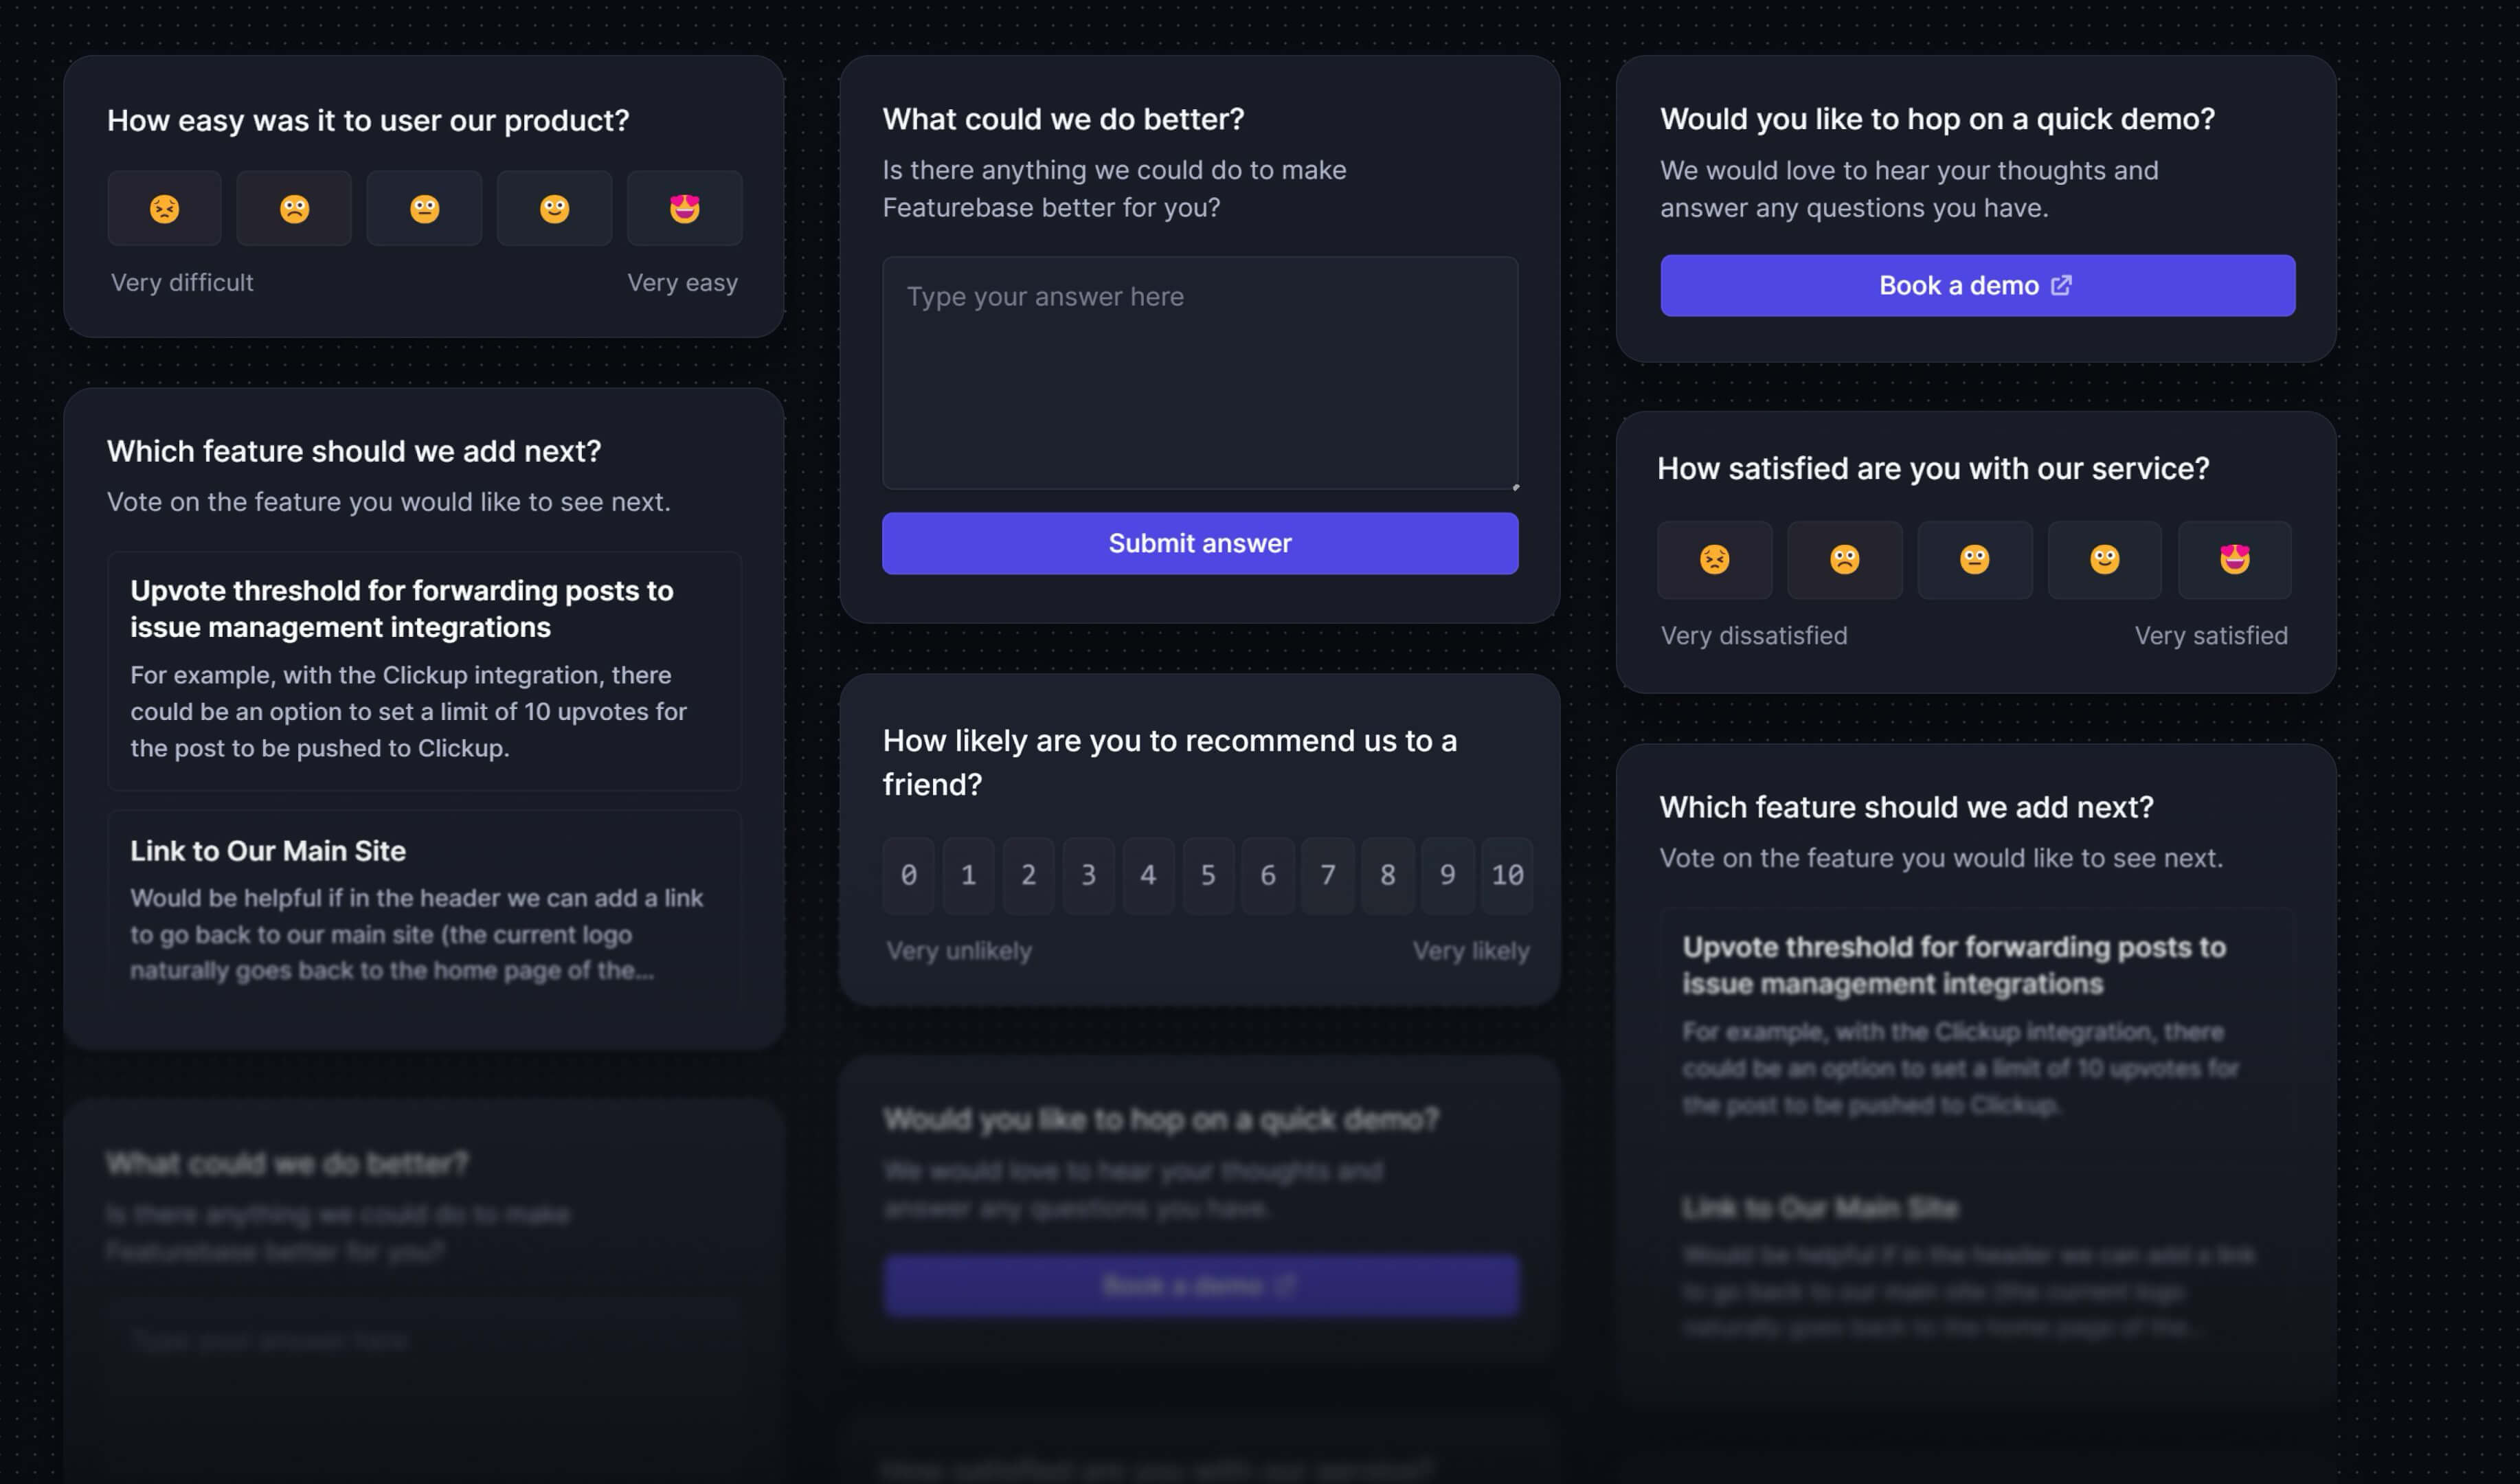Select the Upvote threshold option in right card
Image resolution: width=2520 pixels, height=1484 pixels.
click(1976, 1025)
